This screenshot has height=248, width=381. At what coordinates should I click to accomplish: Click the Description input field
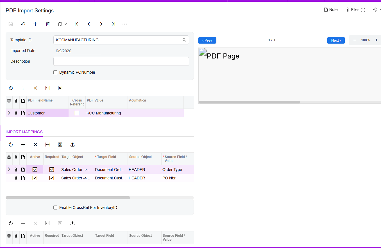pos(121,61)
